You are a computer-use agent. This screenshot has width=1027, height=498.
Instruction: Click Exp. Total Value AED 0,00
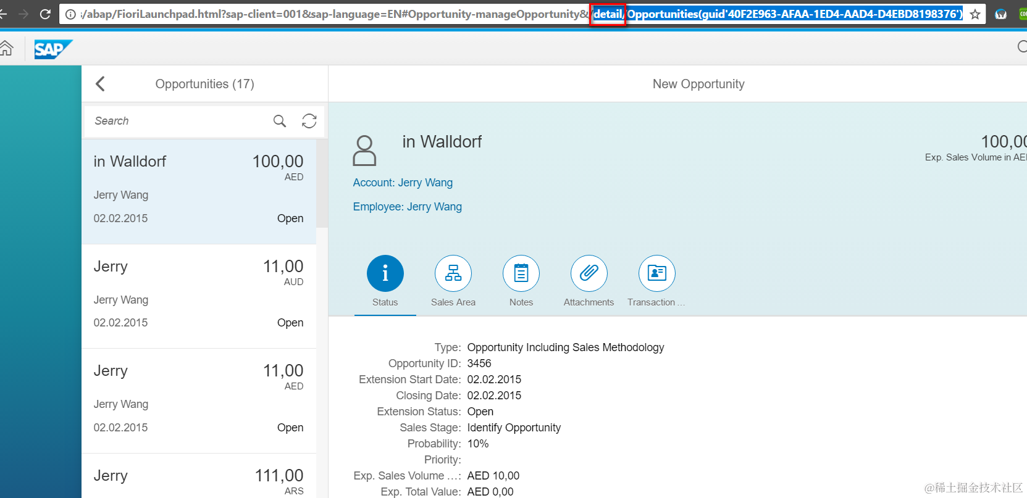(x=490, y=492)
